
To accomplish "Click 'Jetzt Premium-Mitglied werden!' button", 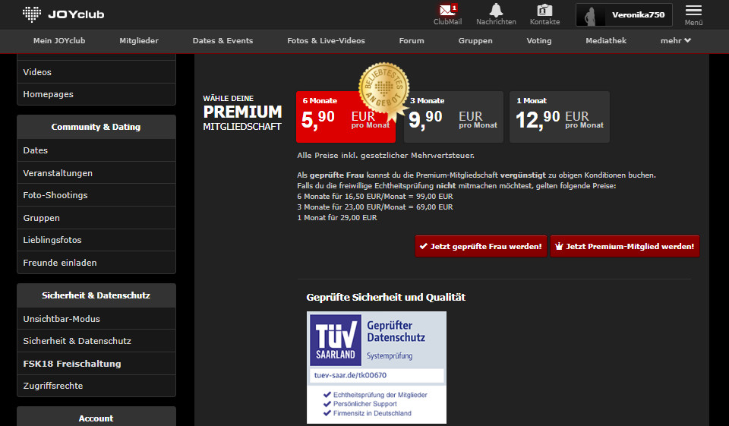I will pos(624,246).
